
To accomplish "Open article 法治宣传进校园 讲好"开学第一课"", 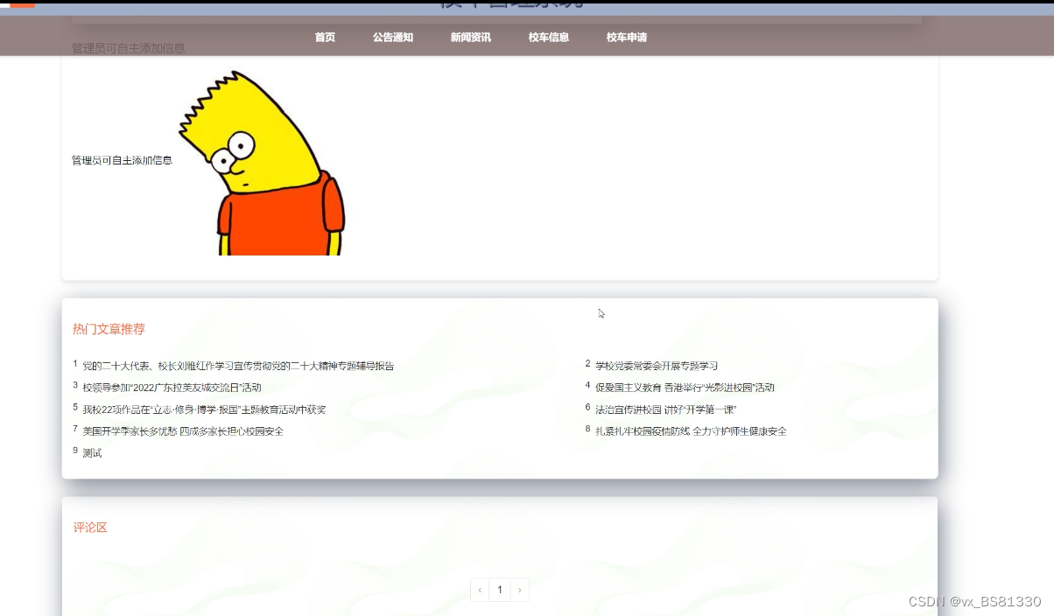I will pos(665,409).
